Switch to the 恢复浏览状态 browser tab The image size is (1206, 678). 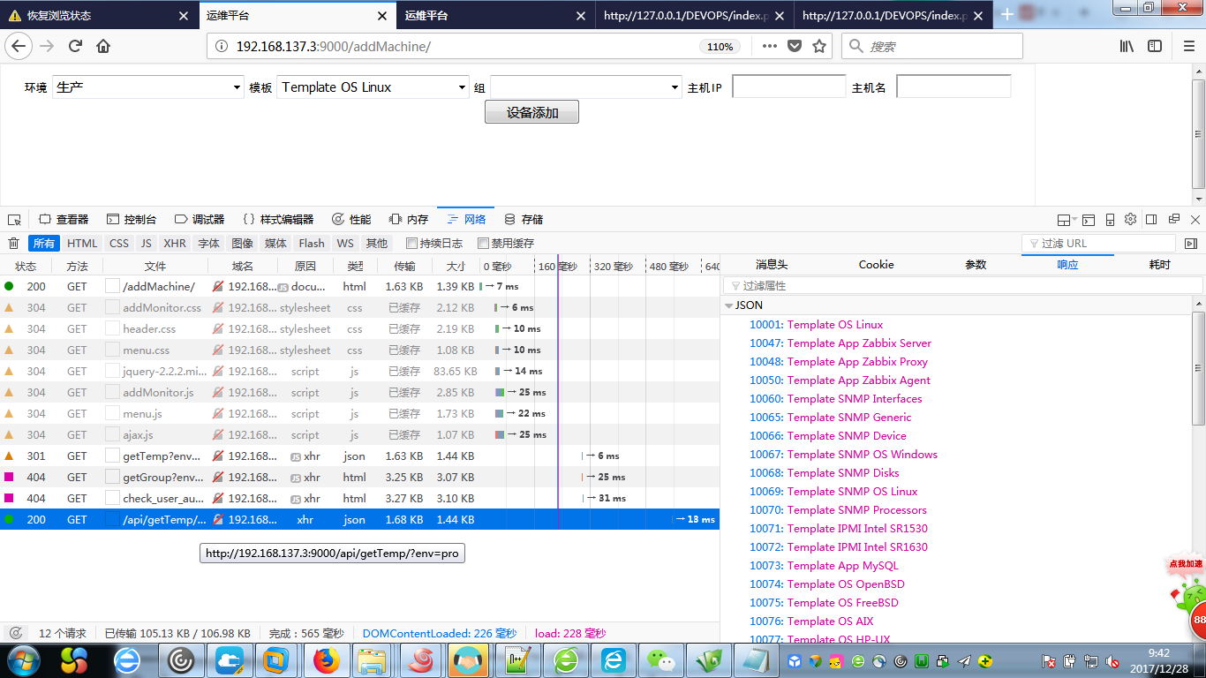(x=99, y=15)
